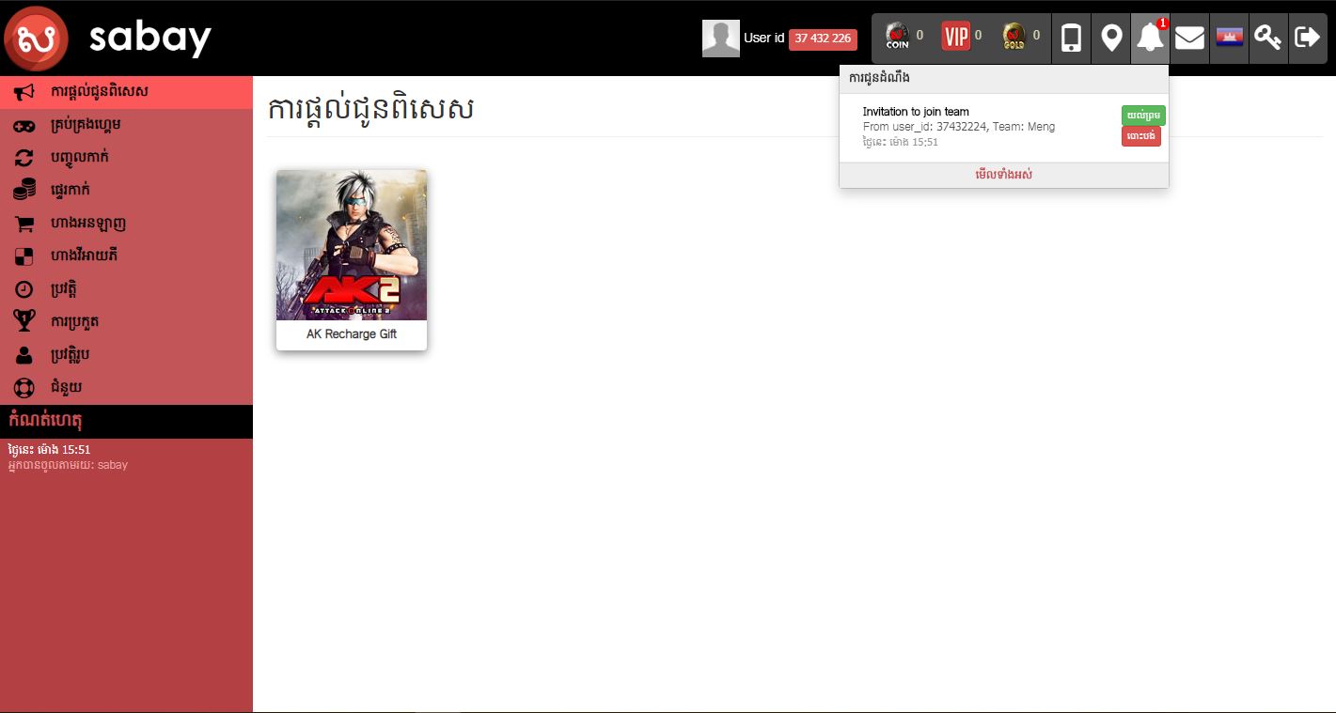Open the Cambodian flag language selector
The image size is (1336, 713).
pos(1229,39)
